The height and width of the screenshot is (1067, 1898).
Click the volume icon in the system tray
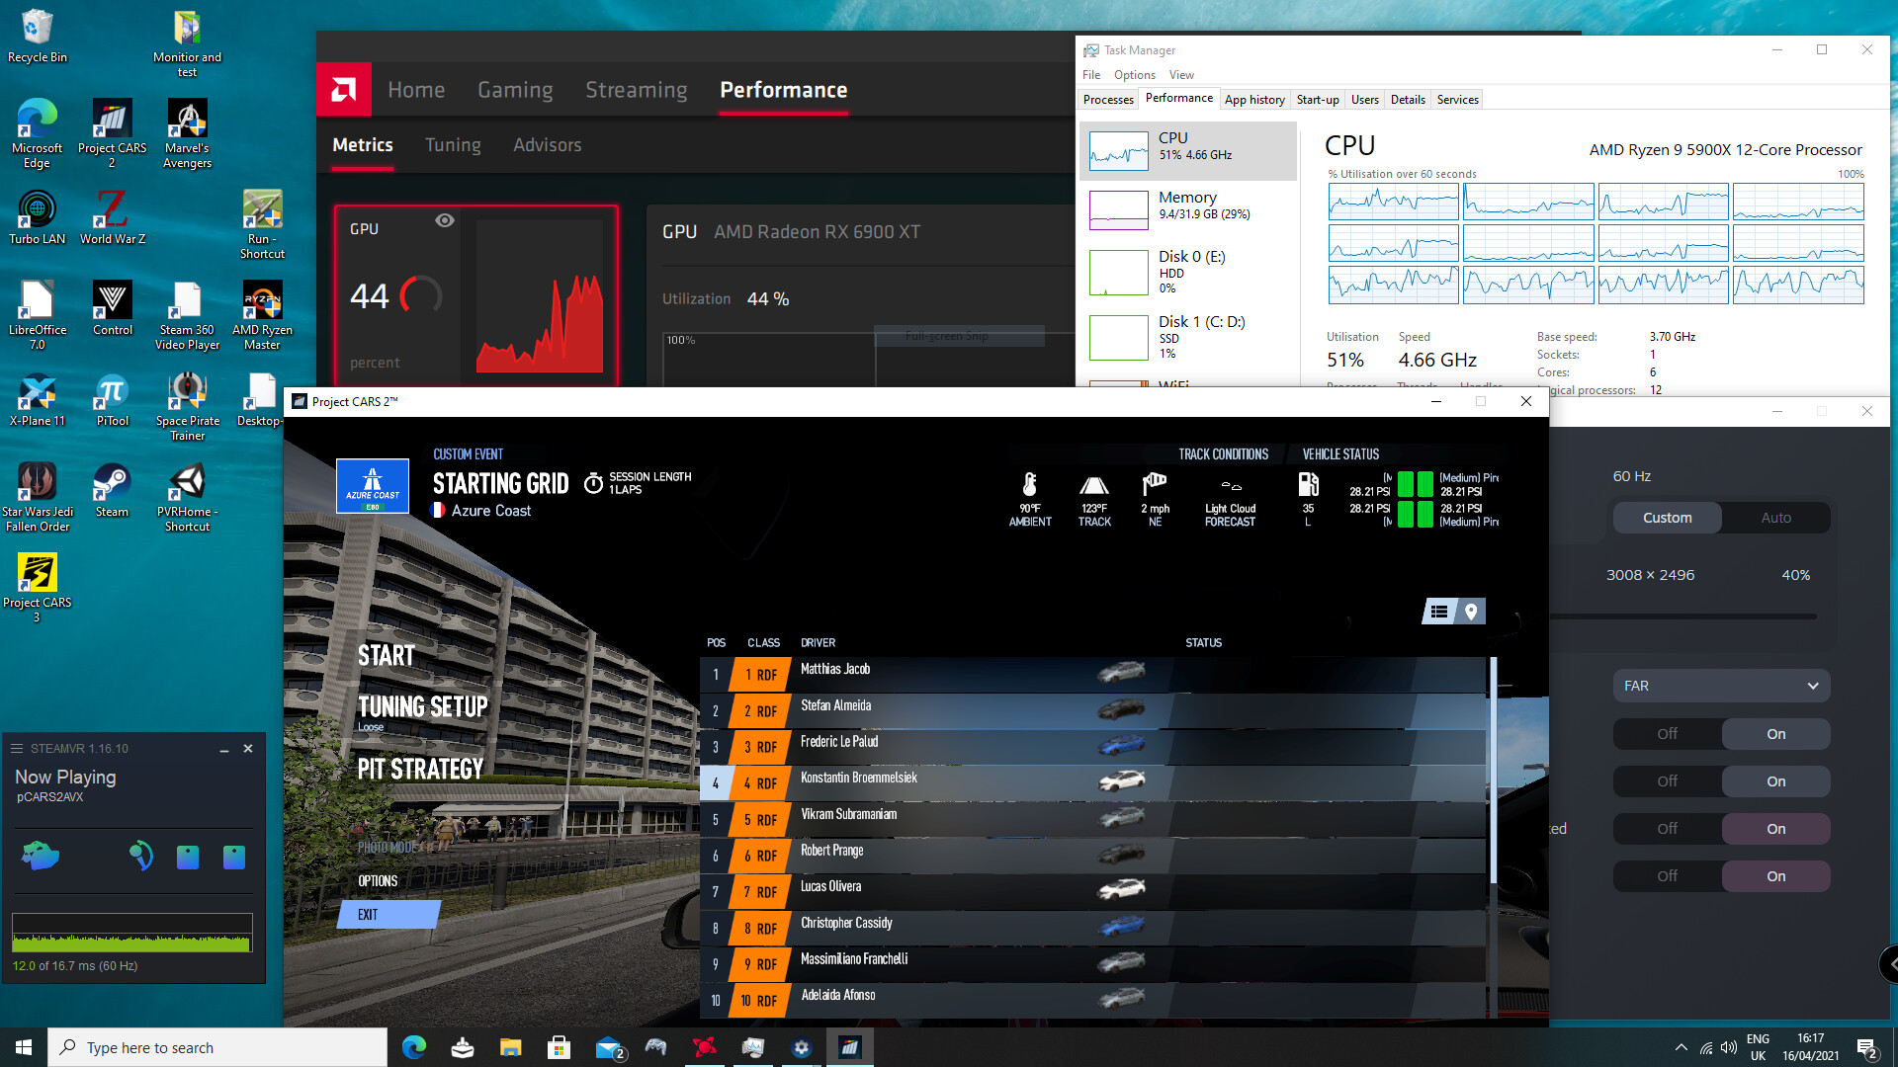coord(1729,1048)
